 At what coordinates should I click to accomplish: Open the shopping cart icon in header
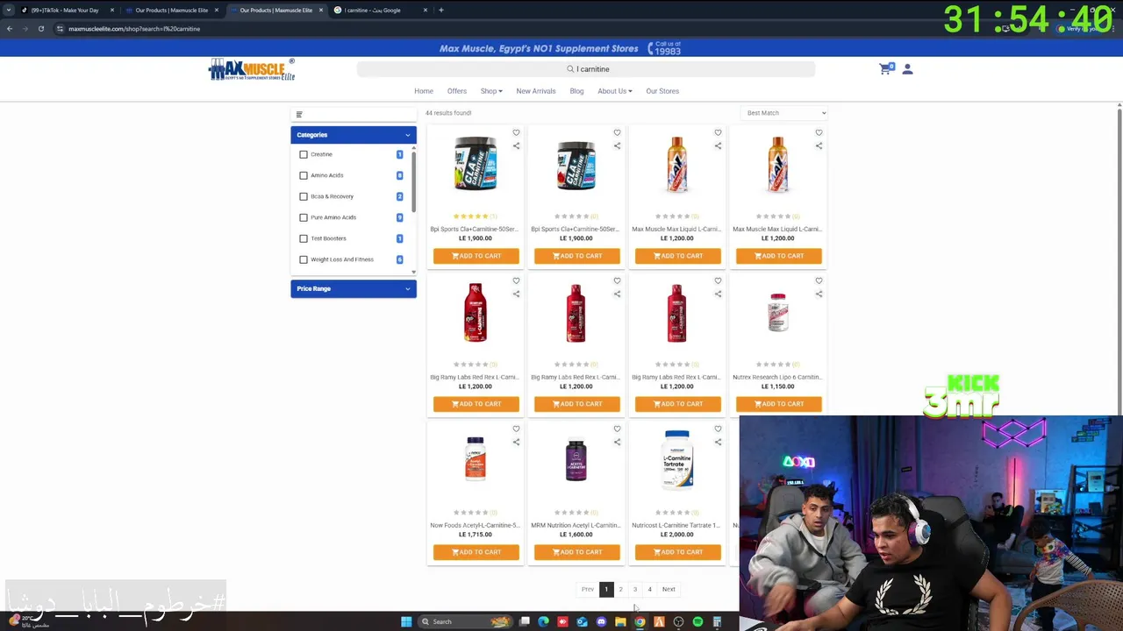point(886,68)
